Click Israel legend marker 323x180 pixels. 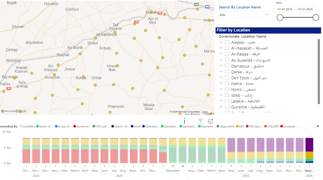[132, 126]
